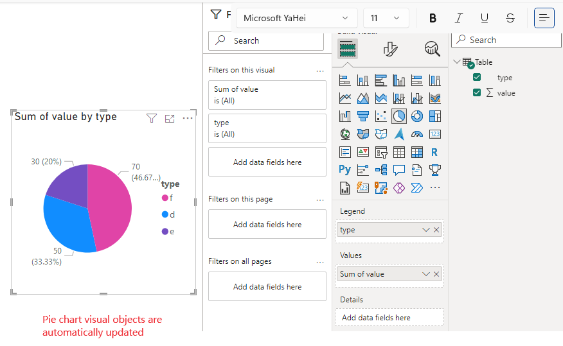This screenshot has width=563, height=346.
Task: Open the pie visual's more options ellipsis
Action: 188,118
